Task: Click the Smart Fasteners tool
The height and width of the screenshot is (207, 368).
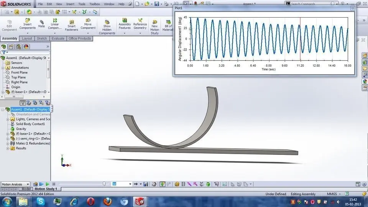Action: tap(71, 25)
